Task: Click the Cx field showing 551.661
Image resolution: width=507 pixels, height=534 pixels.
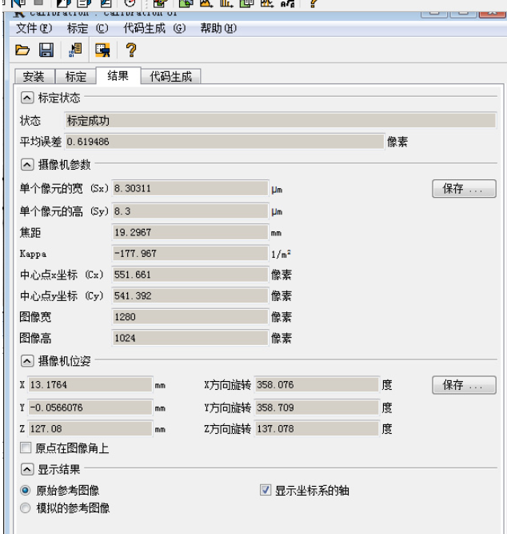Action: pyautogui.click(x=190, y=275)
